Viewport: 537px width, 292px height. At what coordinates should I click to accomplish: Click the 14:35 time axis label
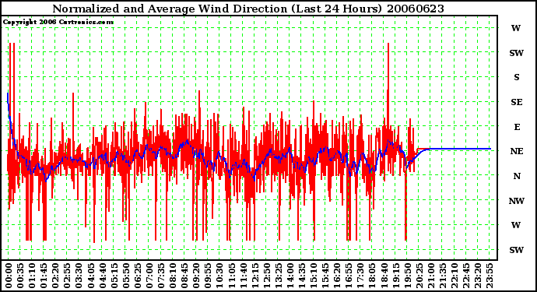tap(302, 276)
